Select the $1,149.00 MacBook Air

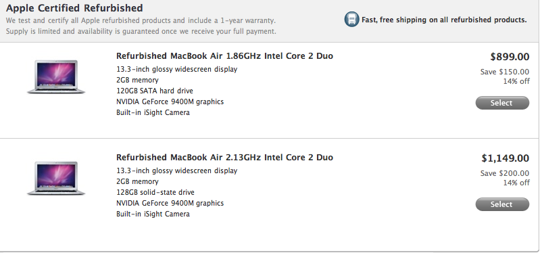click(502, 204)
